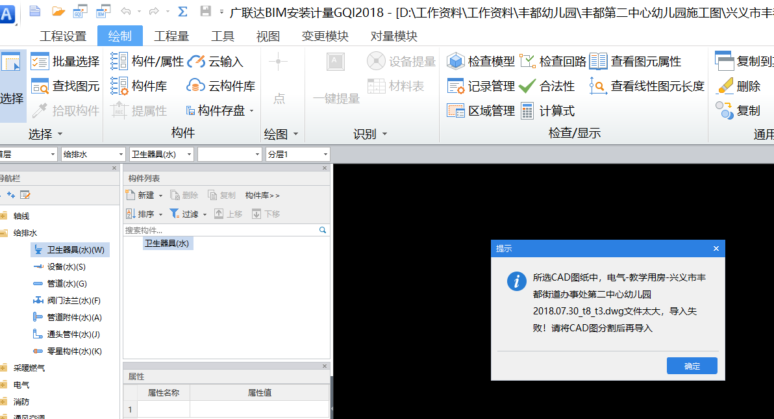774x419 pixels.
Task: Switch to the 绘制 tab
Action: point(120,36)
